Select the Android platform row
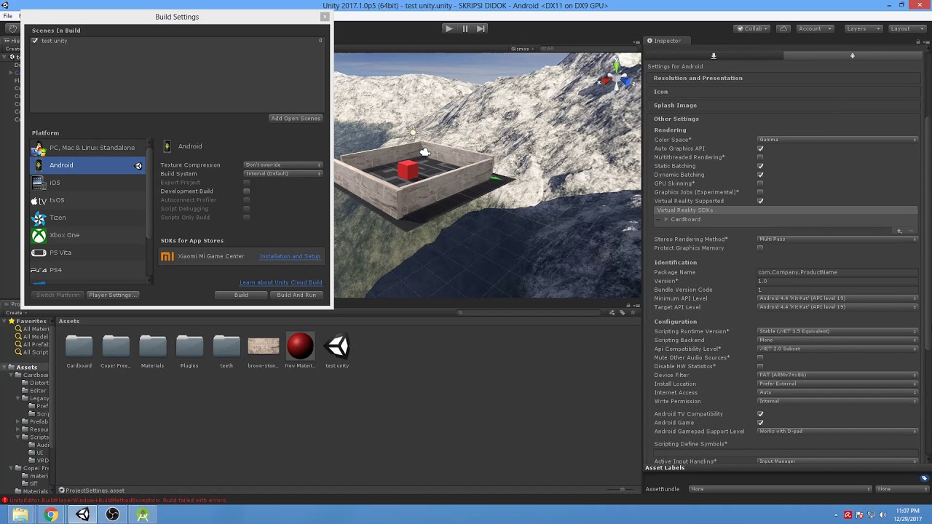Screen dimensions: 932x524 (87, 165)
